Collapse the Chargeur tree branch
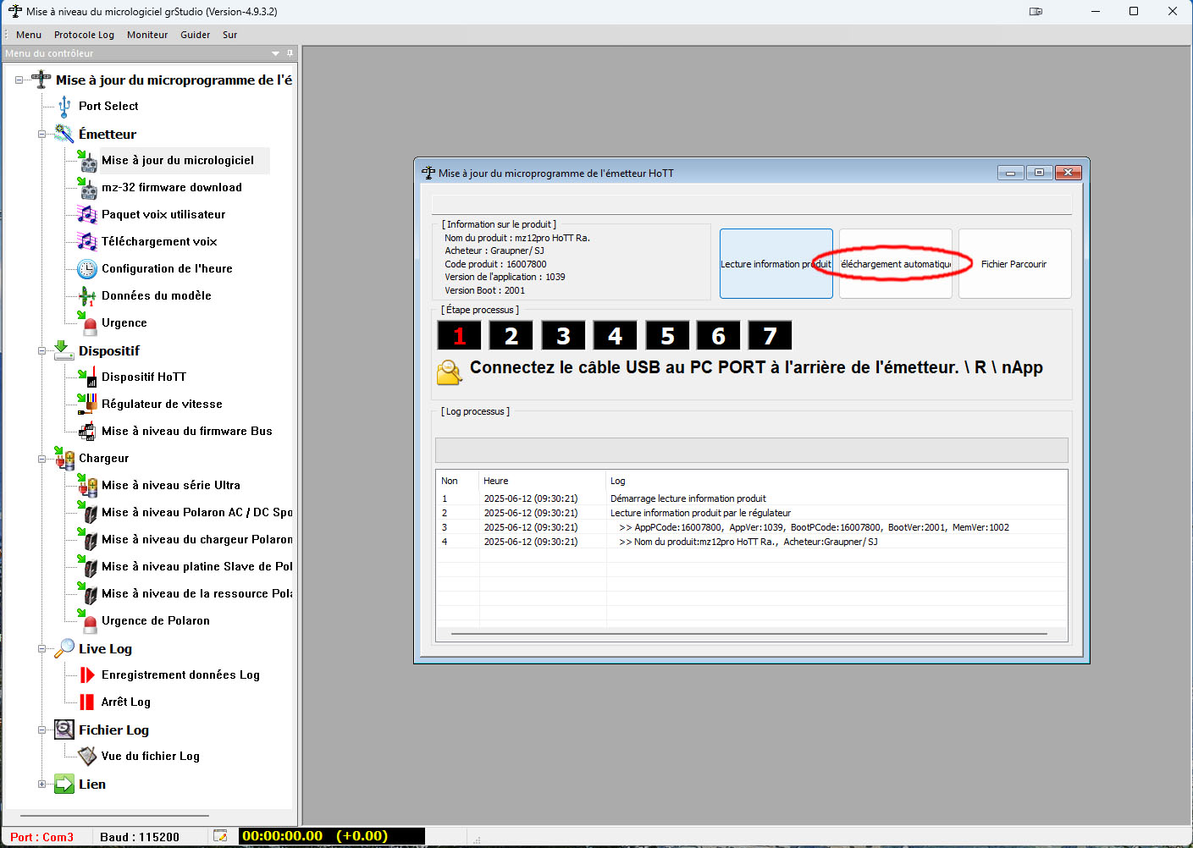The width and height of the screenshot is (1193, 848). click(41, 459)
